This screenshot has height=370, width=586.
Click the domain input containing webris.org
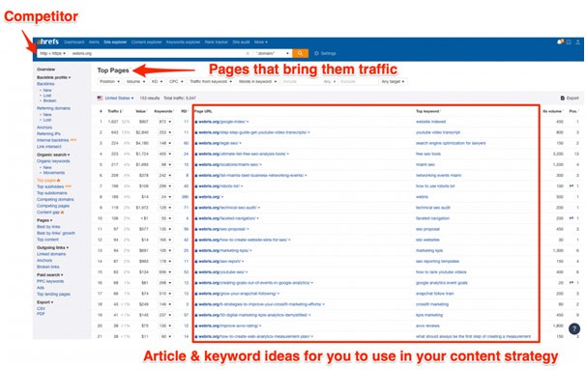[157, 53]
